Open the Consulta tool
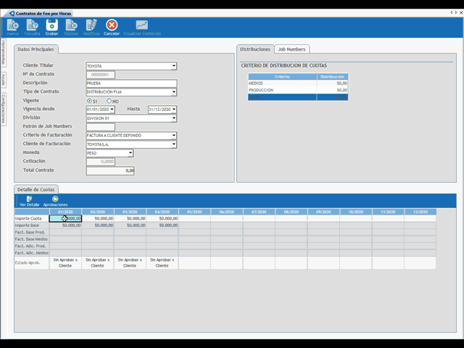The height and width of the screenshot is (348, 464). coord(32,28)
